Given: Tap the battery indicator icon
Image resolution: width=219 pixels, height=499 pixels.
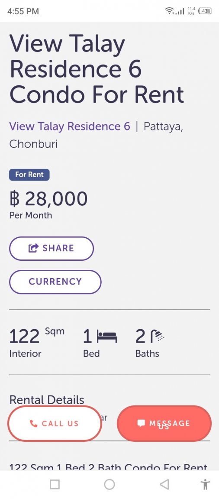Looking at the screenshot, I should coord(204,11).
